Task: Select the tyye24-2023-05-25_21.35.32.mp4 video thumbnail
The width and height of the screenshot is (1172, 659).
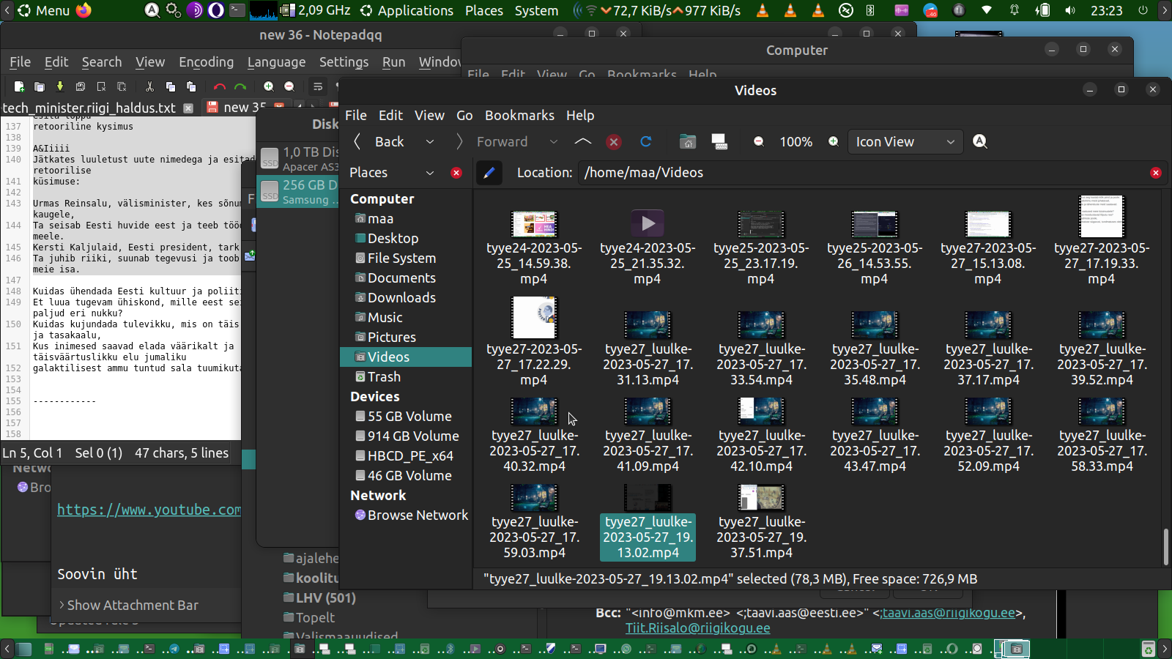Action: pyautogui.click(x=648, y=223)
